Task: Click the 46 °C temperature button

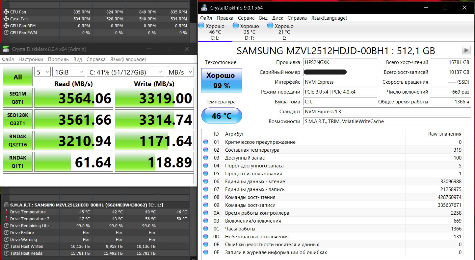Action: 222,116
